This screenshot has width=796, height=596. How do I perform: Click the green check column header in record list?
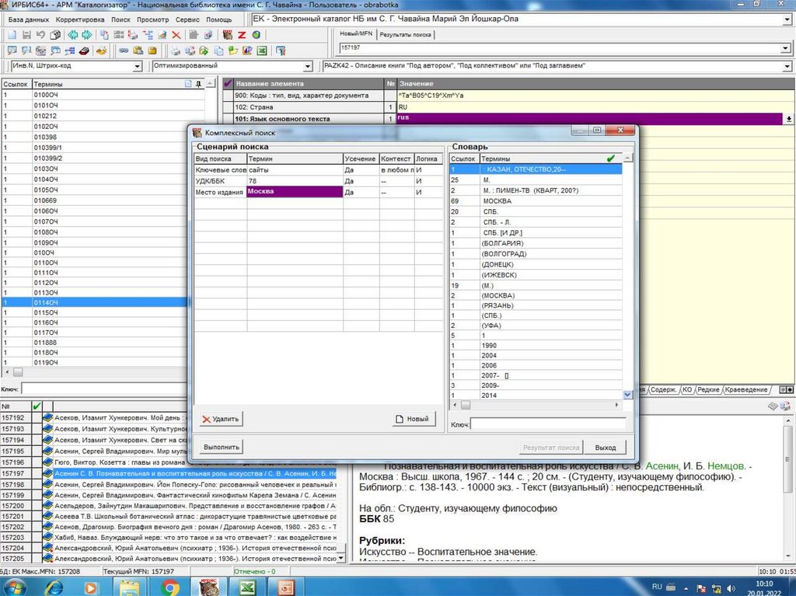(x=37, y=406)
